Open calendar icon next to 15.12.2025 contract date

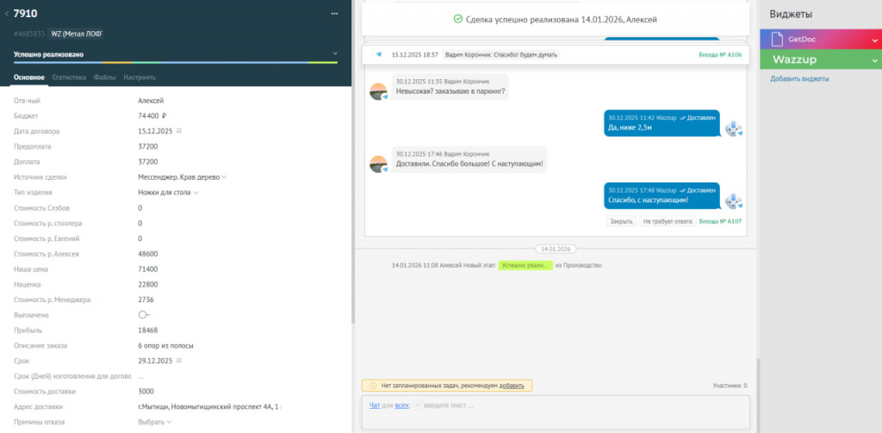coord(179,131)
